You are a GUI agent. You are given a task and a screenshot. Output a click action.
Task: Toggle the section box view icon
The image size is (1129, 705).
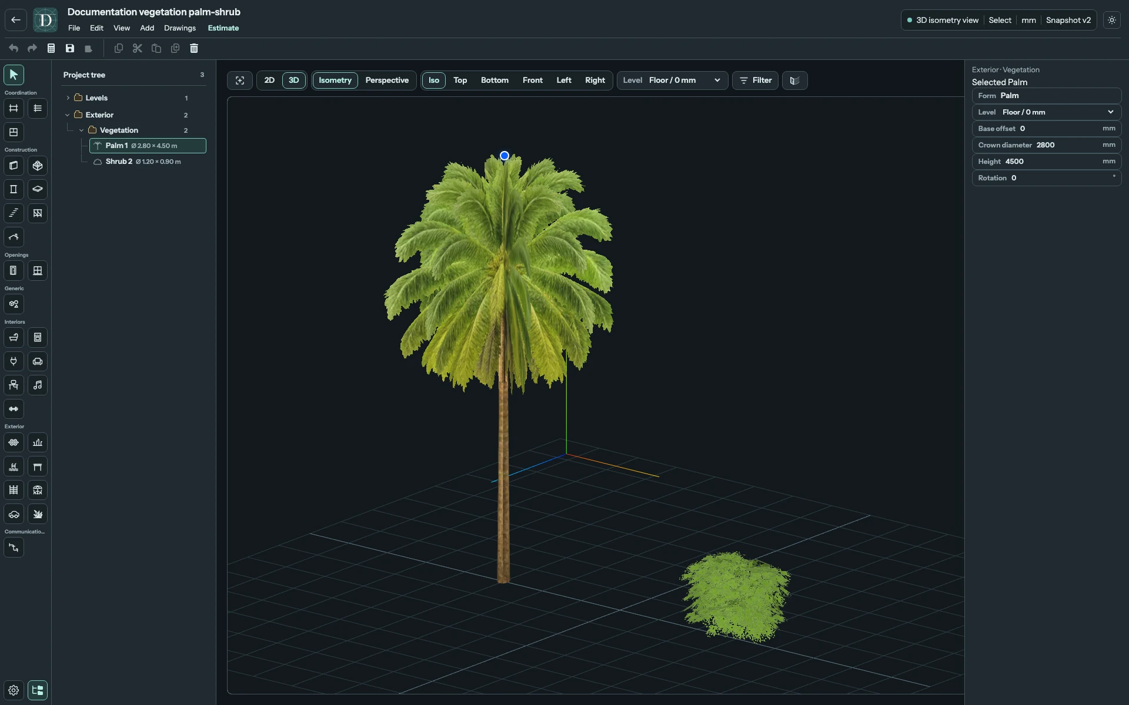[x=794, y=80]
